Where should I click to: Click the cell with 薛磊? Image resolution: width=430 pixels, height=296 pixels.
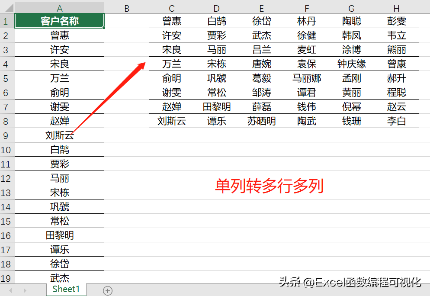262,107
